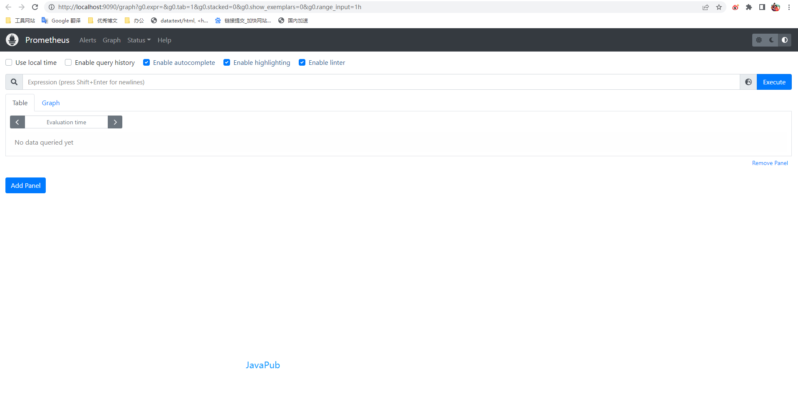Image resolution: width=798 pixels, height=394 pixels.
Task: Enable Use local time checkbox
Action: (x=9, y=62)
